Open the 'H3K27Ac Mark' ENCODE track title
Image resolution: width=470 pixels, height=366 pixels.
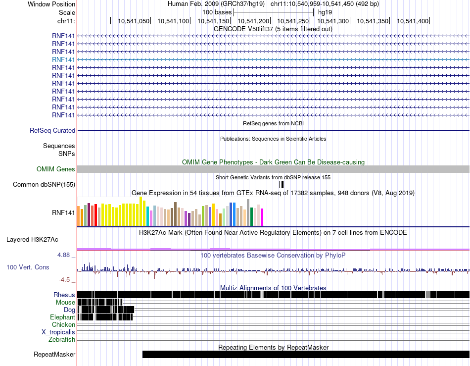tap(273, 232)
